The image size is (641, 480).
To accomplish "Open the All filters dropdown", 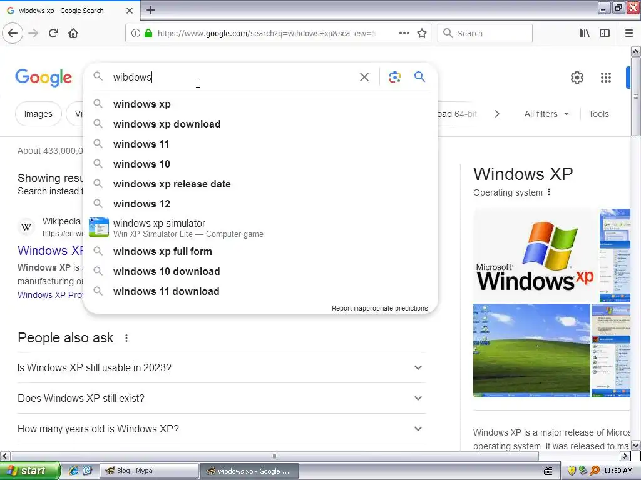I will [x=546, y=114].
